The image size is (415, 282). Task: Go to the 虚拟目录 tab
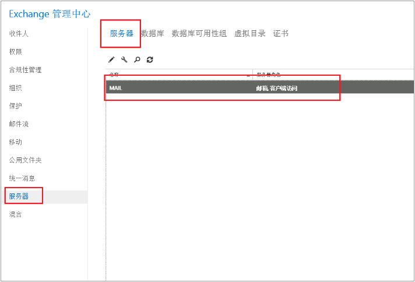point(249,34)
